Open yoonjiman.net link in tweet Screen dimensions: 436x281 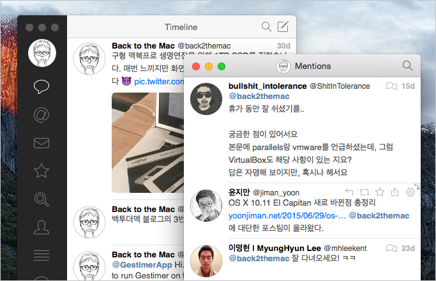(287, 216)
